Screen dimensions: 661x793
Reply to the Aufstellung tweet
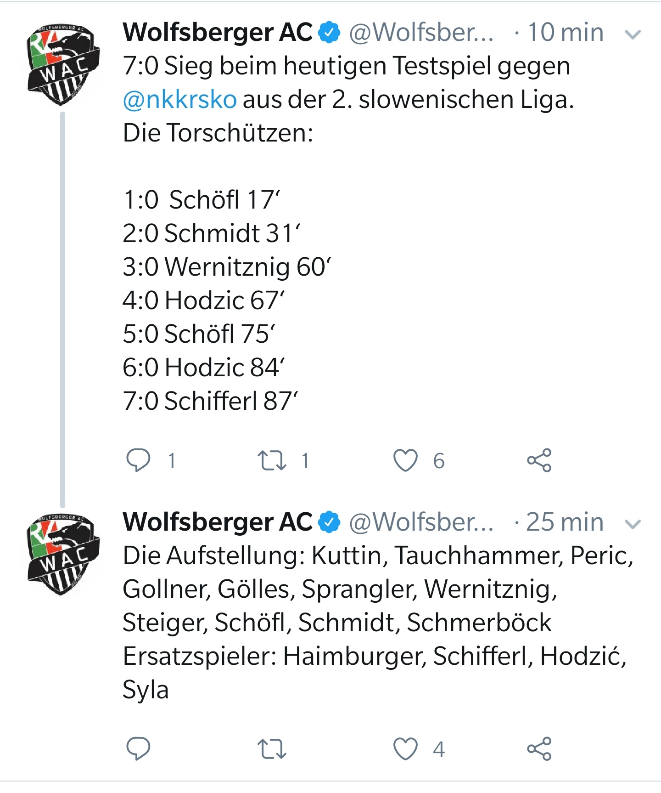138,749
